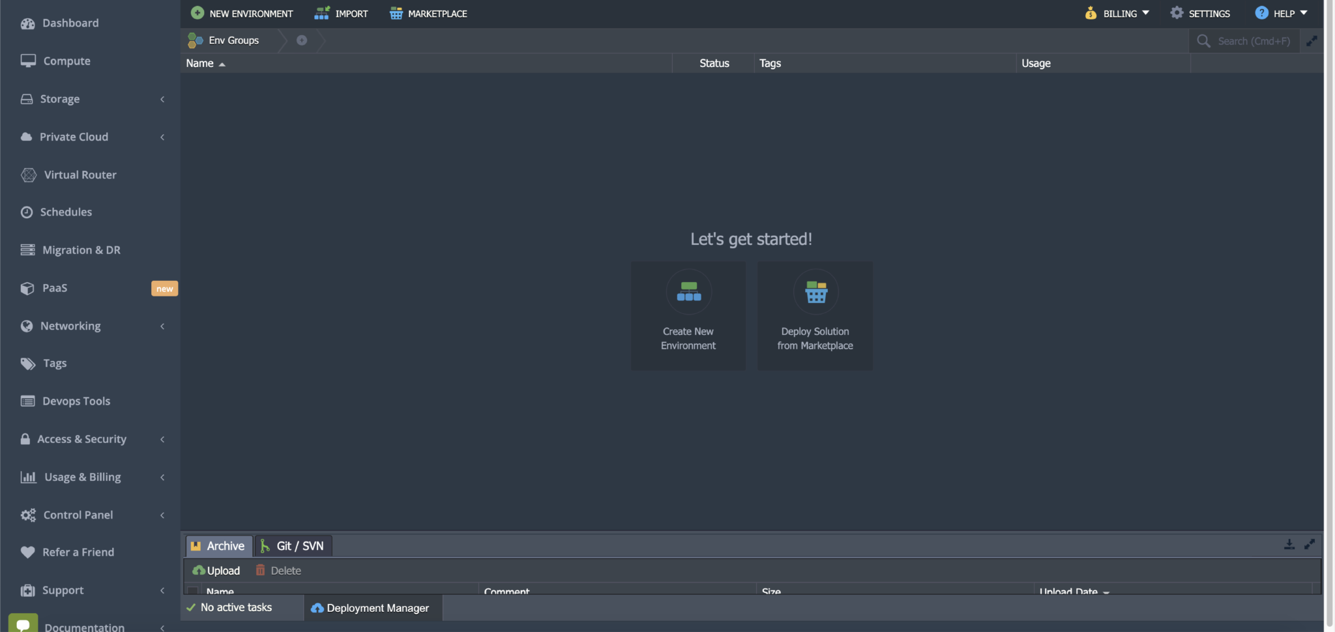This screenshot has height=632, width=1335.
Task: Expand the Help dropdown
Action: (1282, 13)
